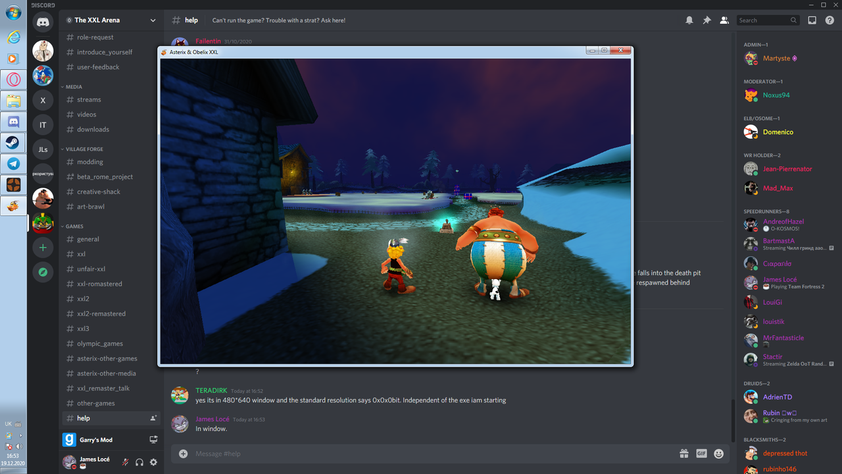The image size is (842, 474).
Task: Open the unfair-xxl channel
Action: (111, 269)
